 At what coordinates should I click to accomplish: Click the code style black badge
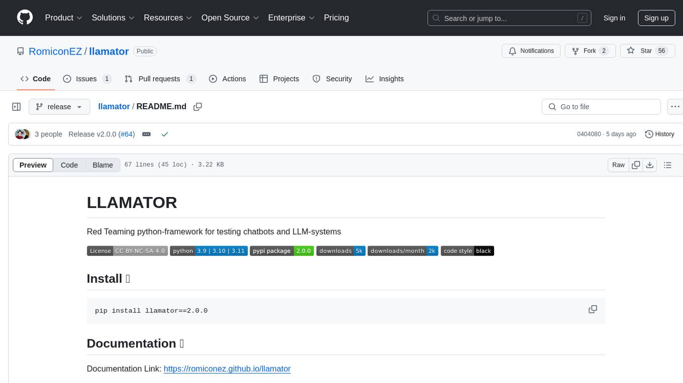[x=468, y=251]
